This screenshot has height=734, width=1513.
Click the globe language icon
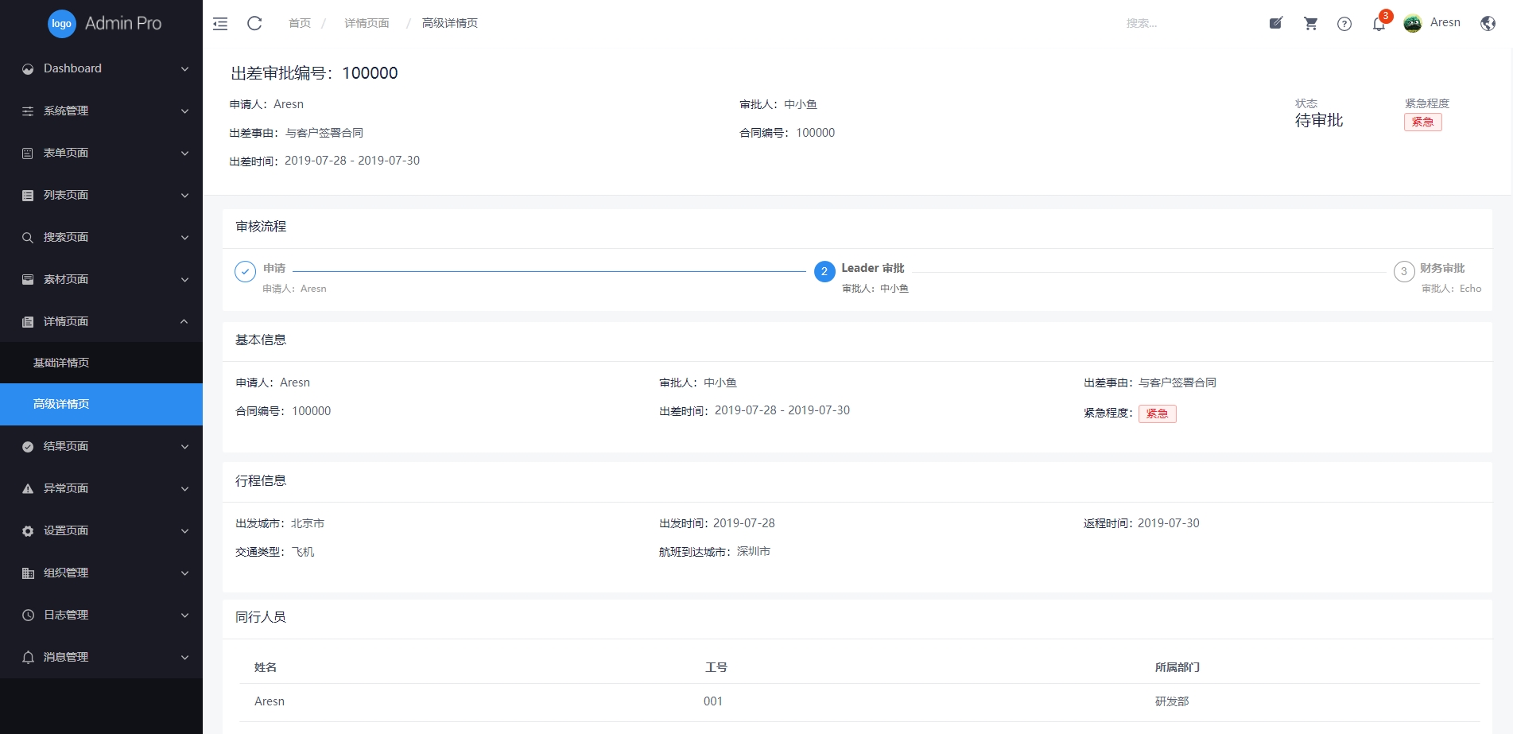click(x=1488, y=23)
